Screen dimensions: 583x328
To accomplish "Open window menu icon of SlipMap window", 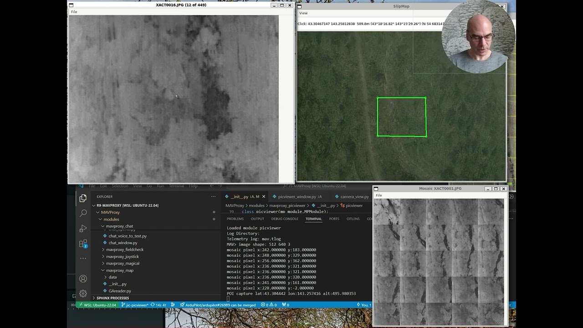I will pyautogui.click(x=299, y=6).
